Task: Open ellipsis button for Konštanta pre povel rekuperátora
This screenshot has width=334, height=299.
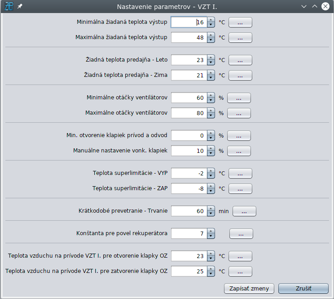Action: click(x=241, y=234)
